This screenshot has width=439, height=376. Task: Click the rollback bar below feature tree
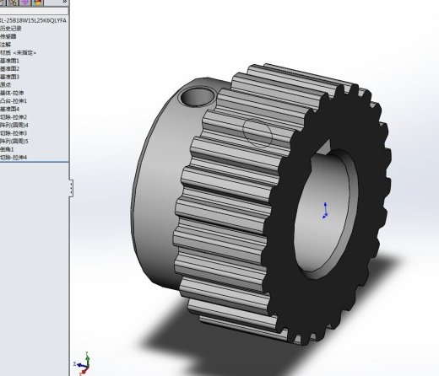pos(35,162)
